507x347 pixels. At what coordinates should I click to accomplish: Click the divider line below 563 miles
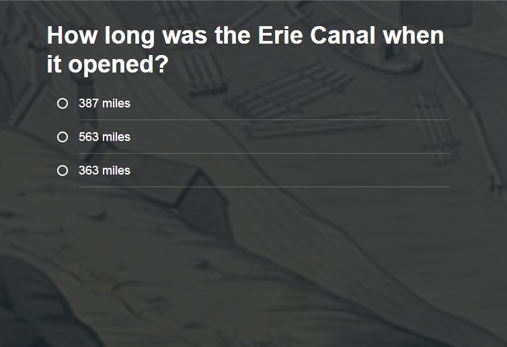click(264, 154)
